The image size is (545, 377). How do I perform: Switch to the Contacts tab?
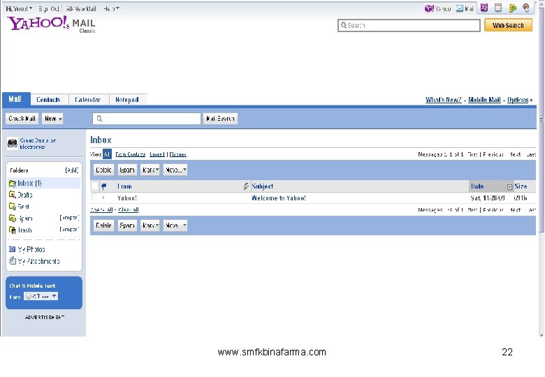(49, 100)
